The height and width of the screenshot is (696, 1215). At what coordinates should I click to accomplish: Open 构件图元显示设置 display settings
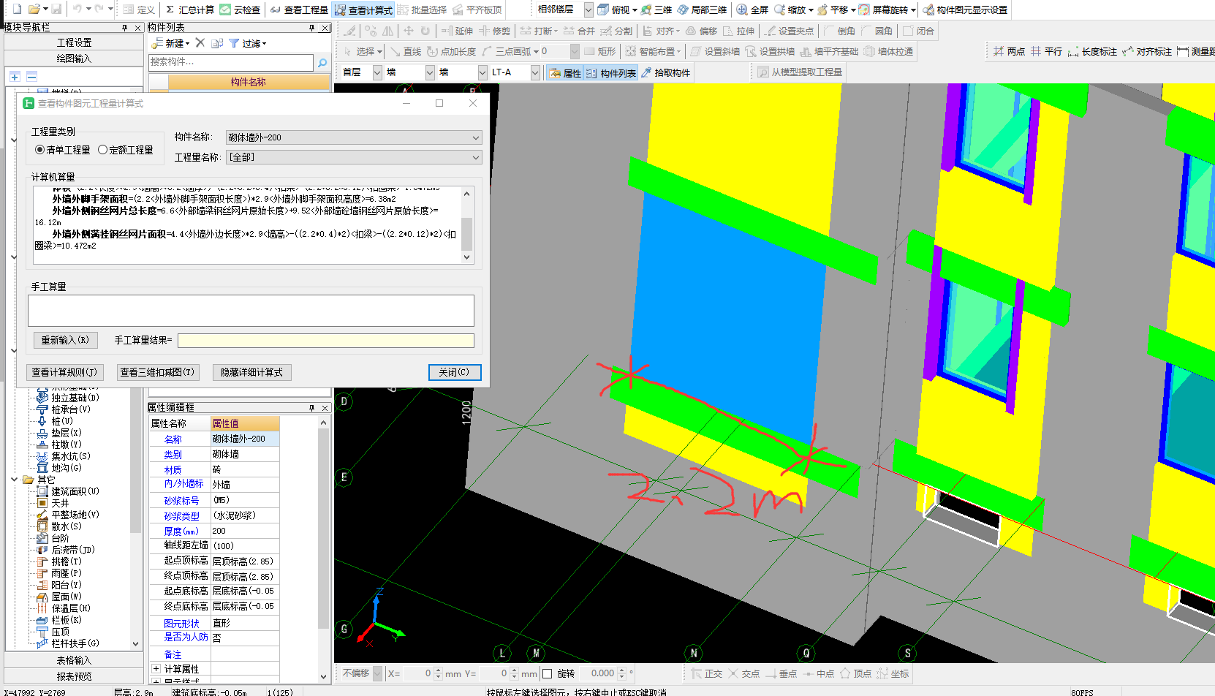[965, 10]
